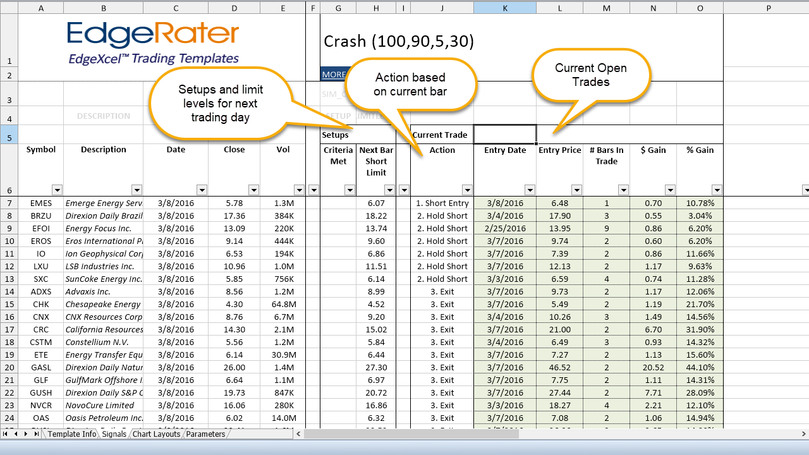Open the Vol column filter dropdown
Screen dimensions: 809x455
click(x=298, y=190)
